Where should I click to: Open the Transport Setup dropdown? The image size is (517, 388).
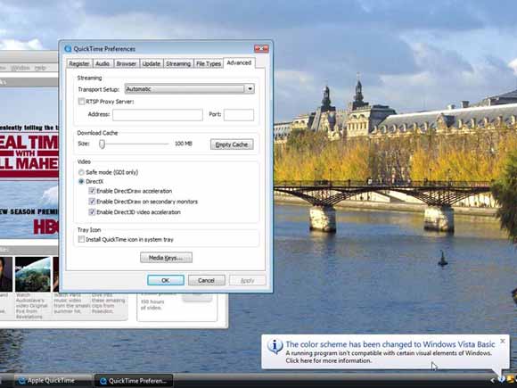pyautogui.click(x=189, y=89)
